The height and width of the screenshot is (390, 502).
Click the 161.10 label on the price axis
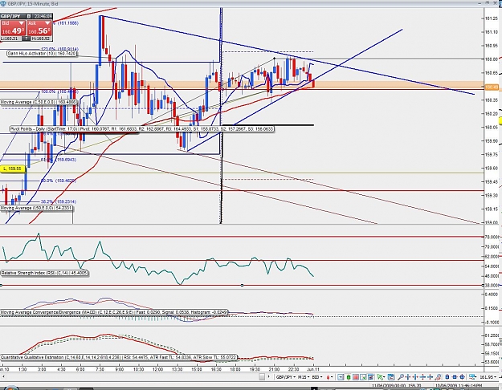tap(492, 32)
